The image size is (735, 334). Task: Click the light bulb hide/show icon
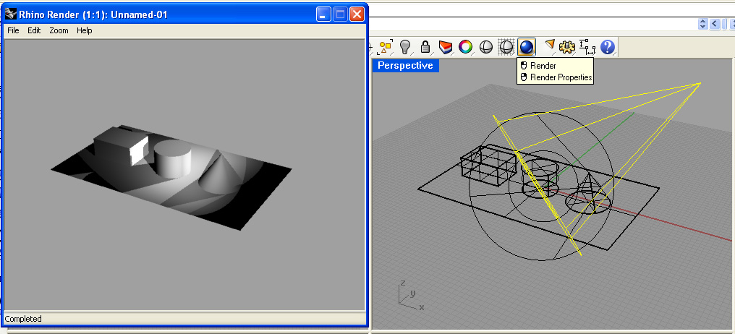click(x=405, y=47)
